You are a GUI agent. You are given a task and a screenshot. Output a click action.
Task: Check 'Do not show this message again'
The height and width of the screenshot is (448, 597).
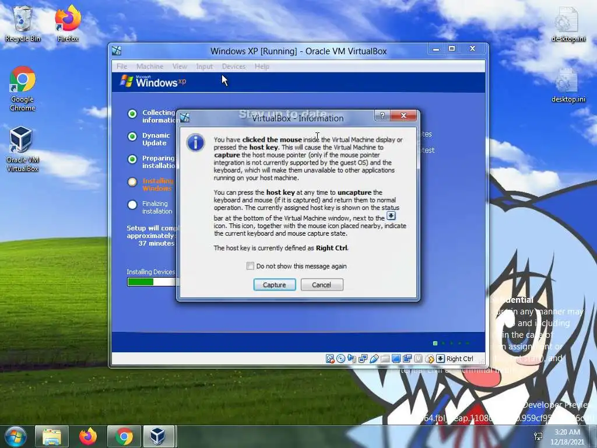(x=250, y=266)
